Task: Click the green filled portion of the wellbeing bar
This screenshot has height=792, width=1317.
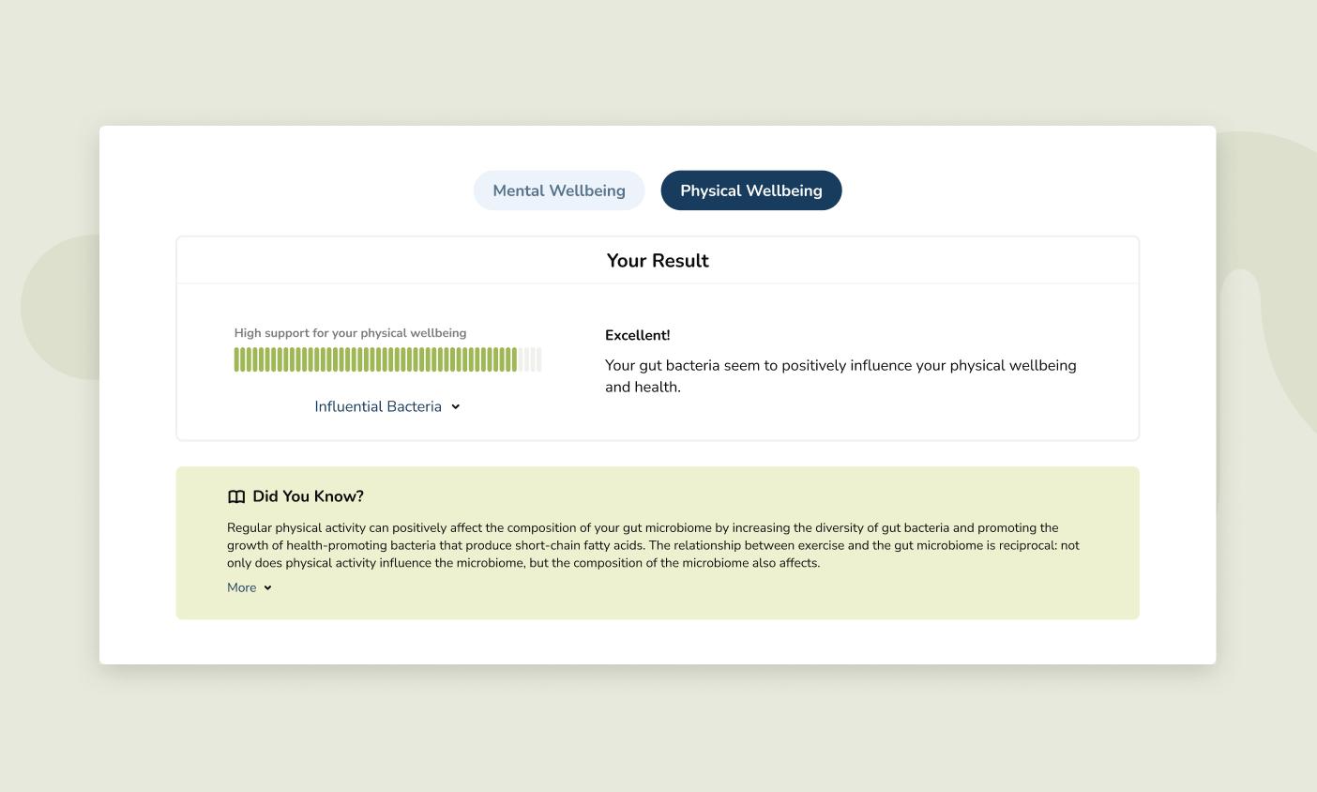Action: (375, 359)
